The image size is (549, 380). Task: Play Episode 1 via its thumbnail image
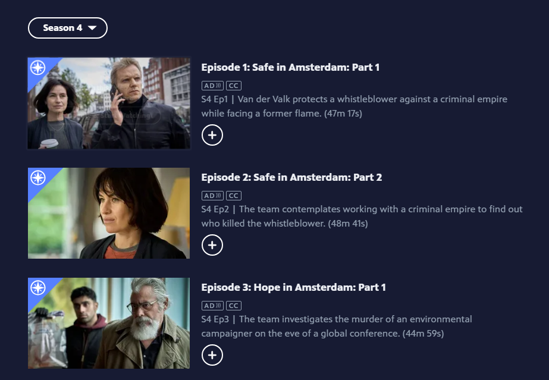tap(109, 103)
